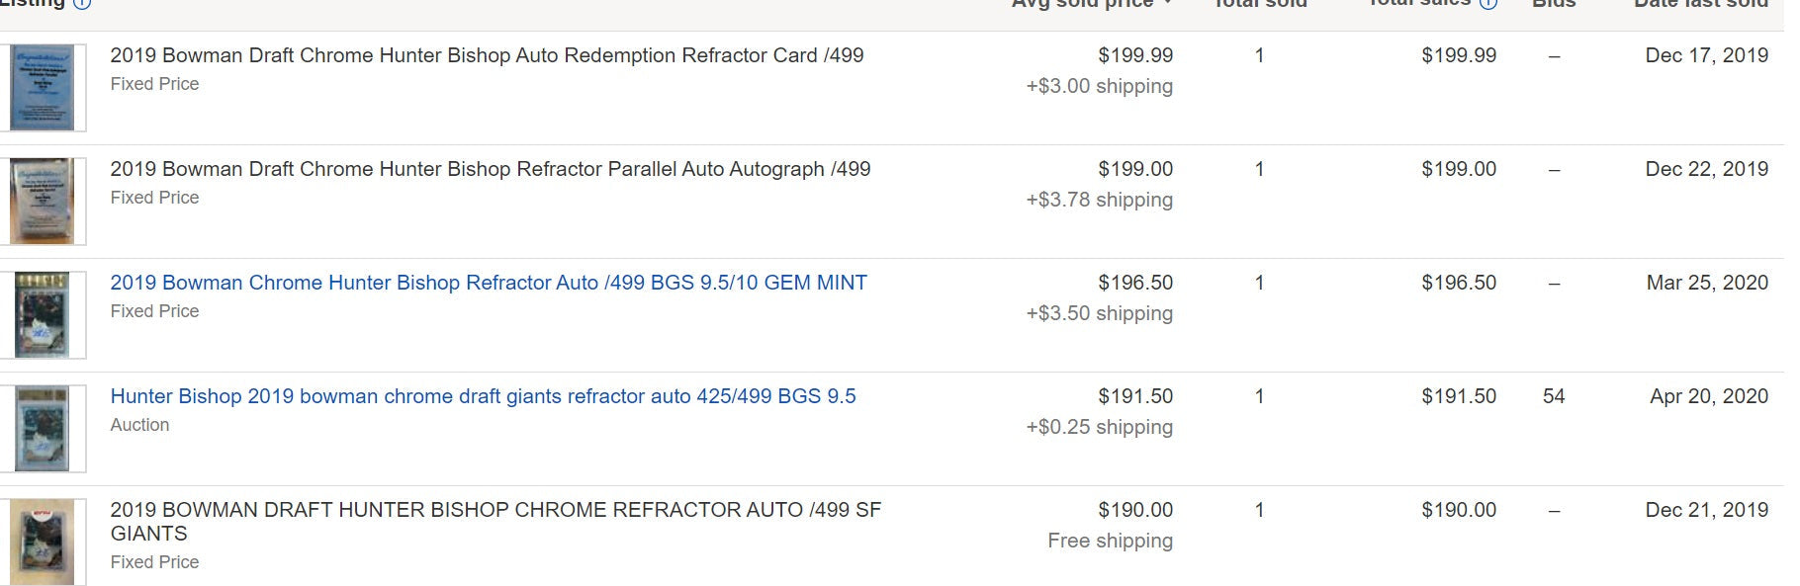The width and height of the screenshot is (1800, 586).
Task: Click the Refractor Parallel Auto Autograph /499 title
Action: point(491,169)
